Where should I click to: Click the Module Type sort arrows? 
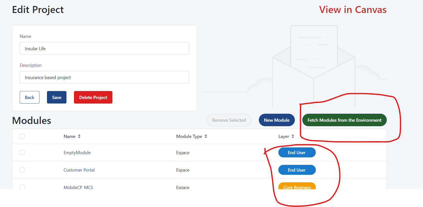[206, 136]
